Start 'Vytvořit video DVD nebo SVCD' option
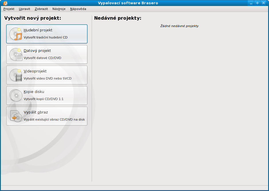 click(x=48, y=78)
